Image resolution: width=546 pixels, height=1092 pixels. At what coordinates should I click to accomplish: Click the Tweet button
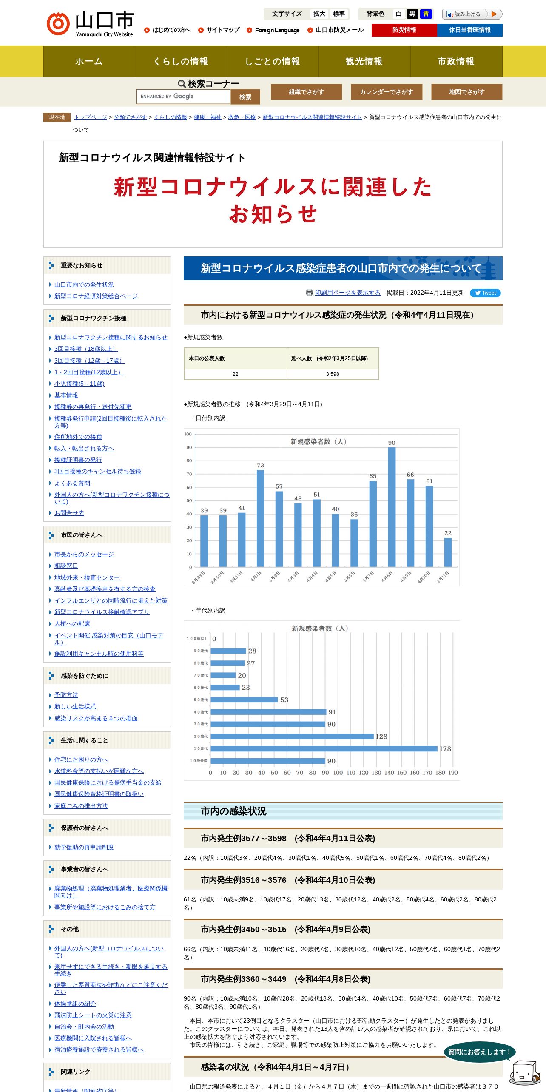485,293
